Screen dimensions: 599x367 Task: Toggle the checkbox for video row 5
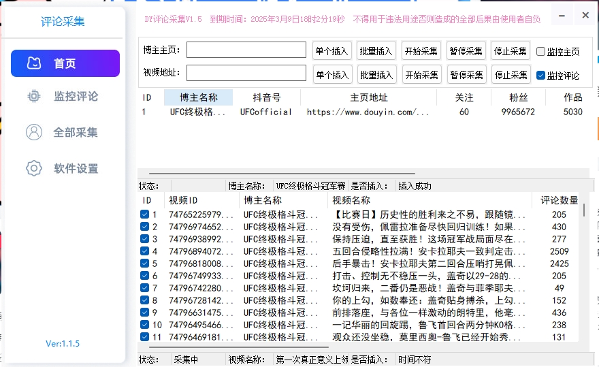(x=144, y=264)
